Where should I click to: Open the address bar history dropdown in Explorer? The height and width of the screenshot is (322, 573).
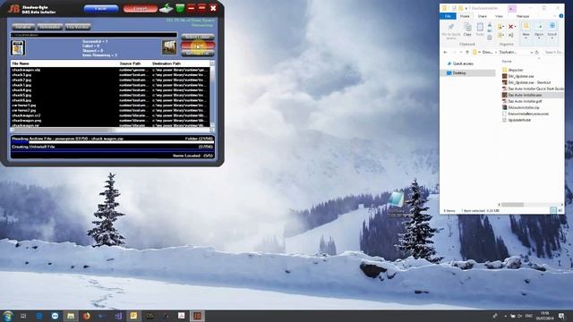click(531, 52)
